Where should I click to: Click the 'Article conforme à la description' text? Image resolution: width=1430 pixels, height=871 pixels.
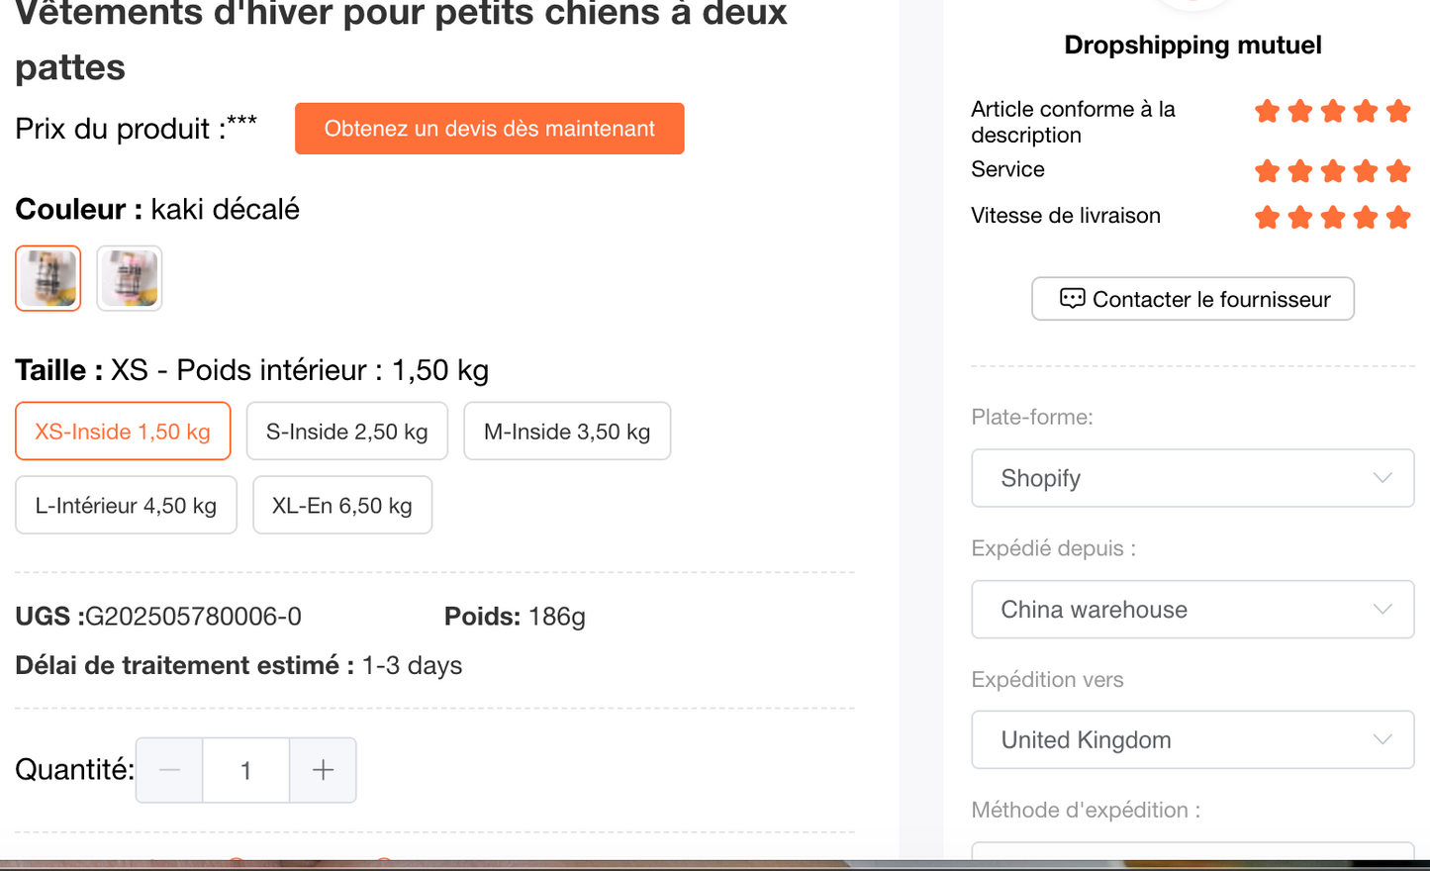point(1073,122)
